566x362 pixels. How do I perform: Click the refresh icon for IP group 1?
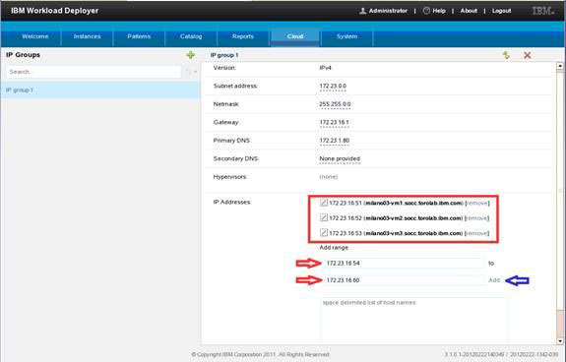click(506, 55)
